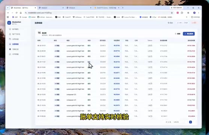Click the ¥0.0260 cost cell

(x=117, y=67)
